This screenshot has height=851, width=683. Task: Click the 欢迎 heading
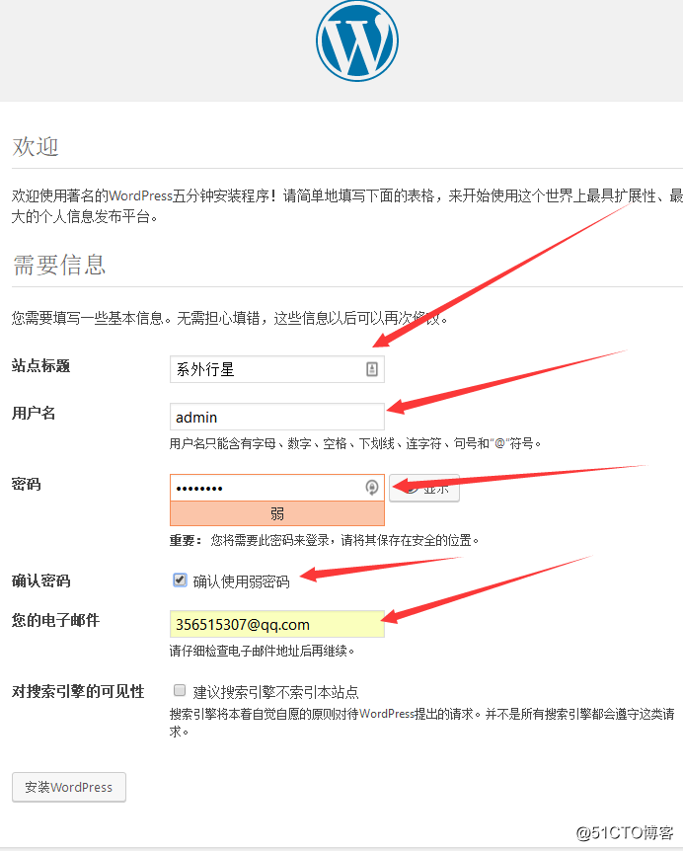[x=36, y=146]
